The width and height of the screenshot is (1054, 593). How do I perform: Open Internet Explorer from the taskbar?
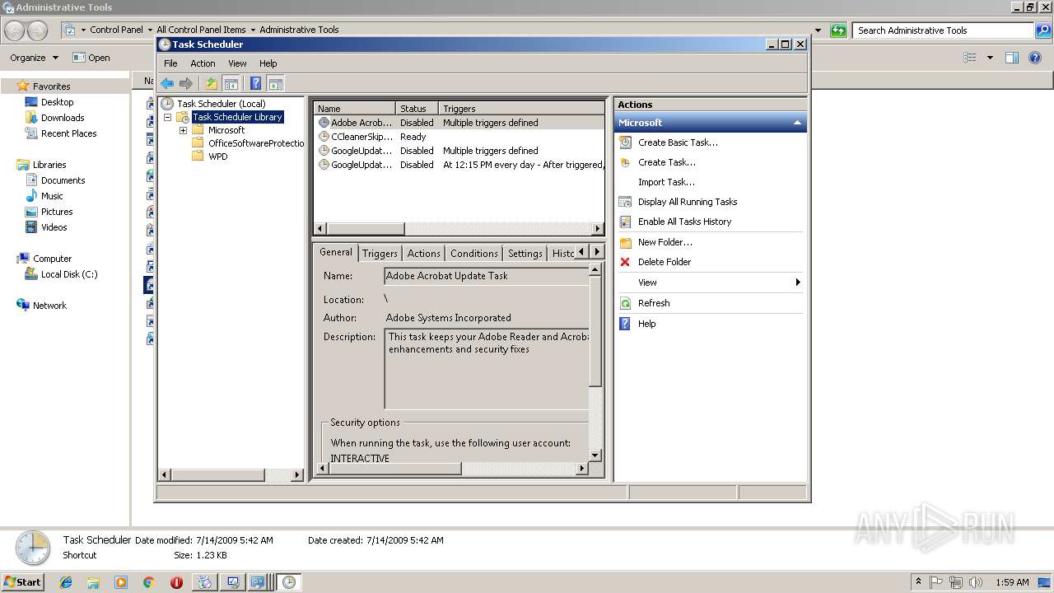[66, 582]
